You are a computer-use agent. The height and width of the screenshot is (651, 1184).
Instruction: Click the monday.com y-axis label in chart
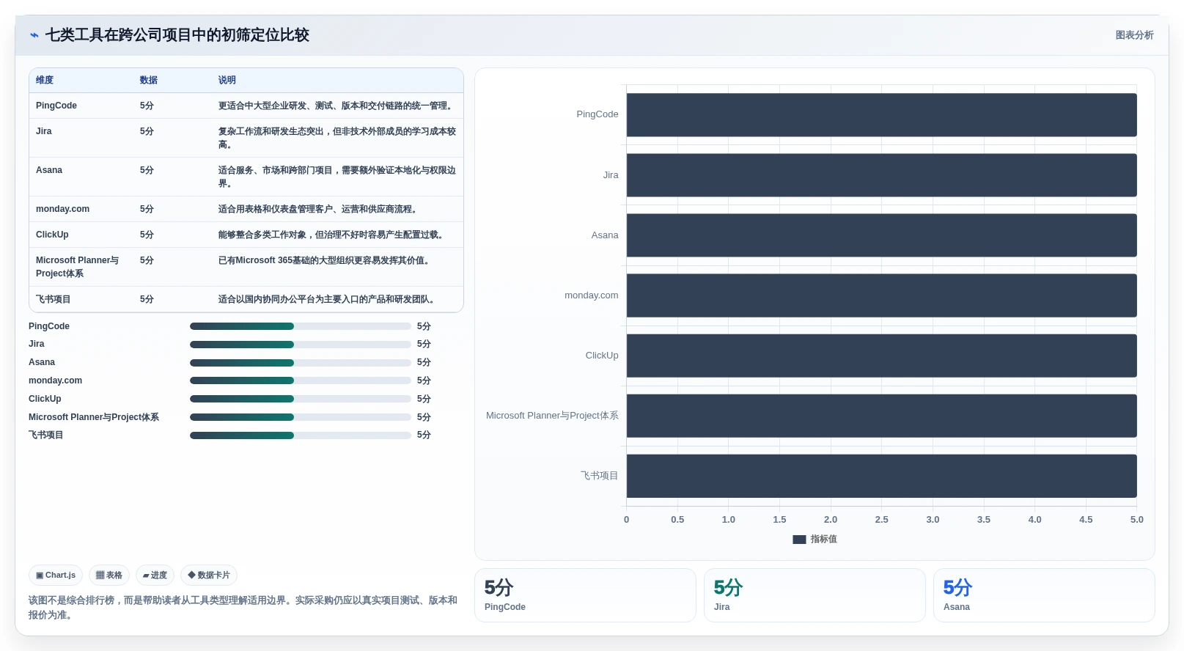pos(592,295)
